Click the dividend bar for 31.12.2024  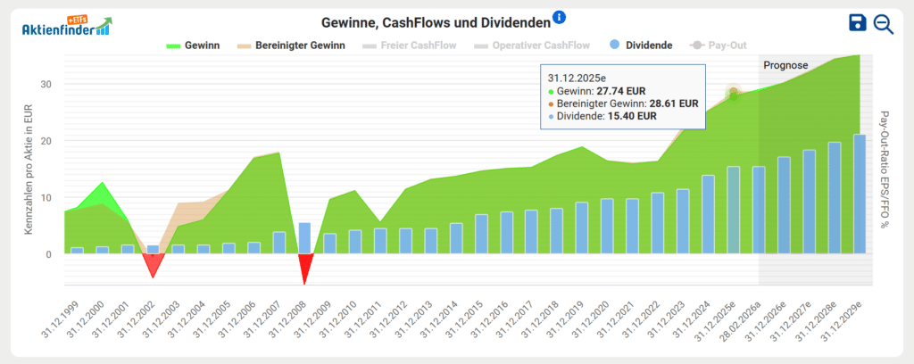pyautogui.click(x=708, y=214)
